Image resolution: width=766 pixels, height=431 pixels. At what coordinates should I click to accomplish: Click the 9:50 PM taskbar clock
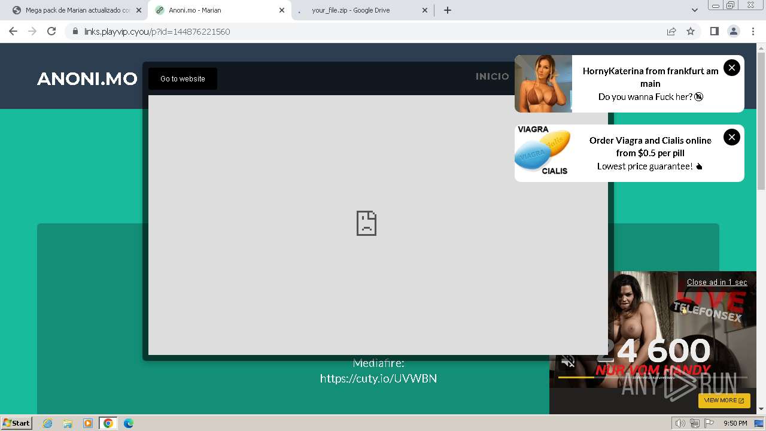[735, 423]
